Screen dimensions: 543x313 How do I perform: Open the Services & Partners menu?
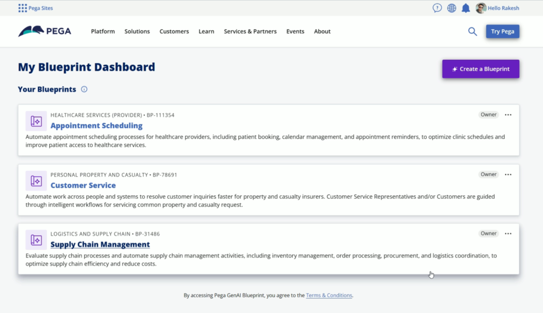coord(250,31)
